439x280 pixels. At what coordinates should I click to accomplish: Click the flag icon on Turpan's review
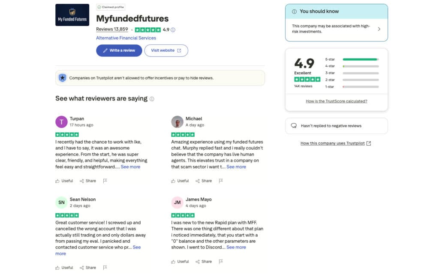tap(105, 181)
